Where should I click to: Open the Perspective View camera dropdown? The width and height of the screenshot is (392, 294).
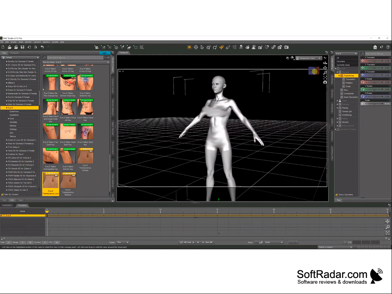[x=309, y=58]
